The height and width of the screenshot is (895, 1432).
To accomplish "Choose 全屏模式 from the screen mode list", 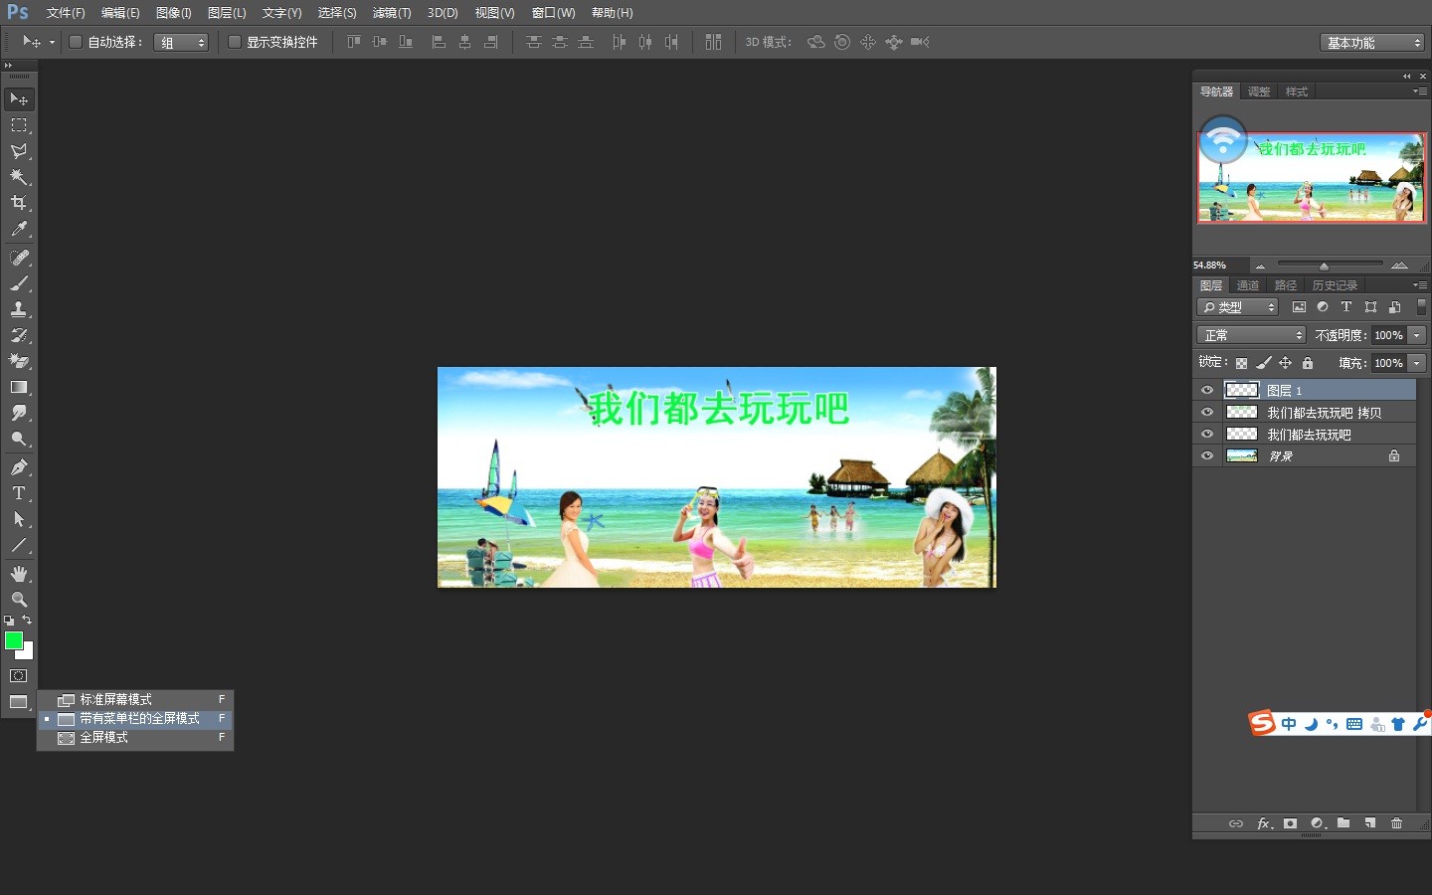I will (x=104, y=738).
